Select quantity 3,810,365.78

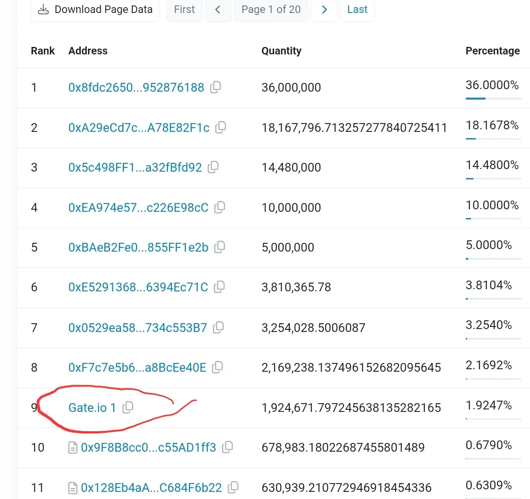(296, 287)
